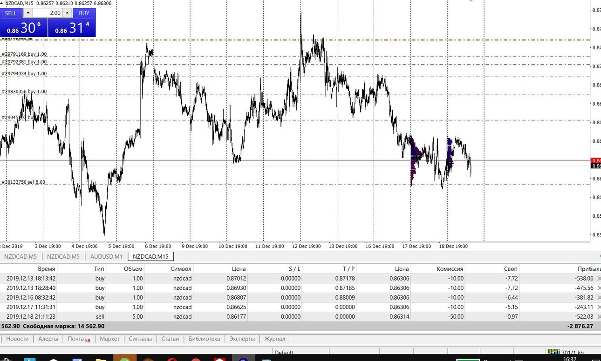The height and width of the screenshot is (361, 601).
Task: Decrease the trade volume with down arrow
Action: pos(28,13)
